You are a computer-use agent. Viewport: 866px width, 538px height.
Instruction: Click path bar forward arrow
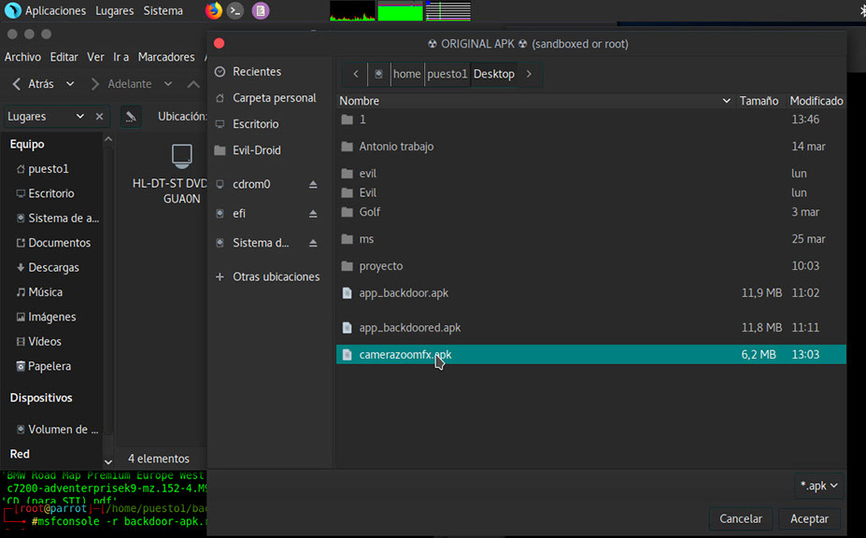click(530, 74)
